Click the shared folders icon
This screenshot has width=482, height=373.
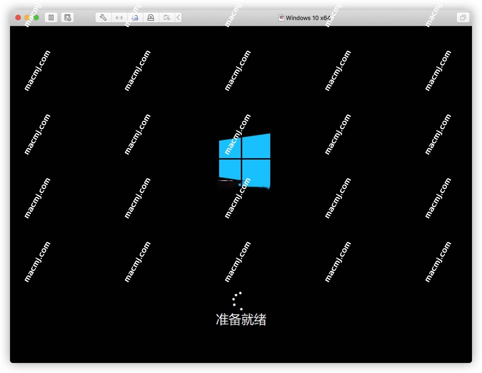click(x=167, y=18)
